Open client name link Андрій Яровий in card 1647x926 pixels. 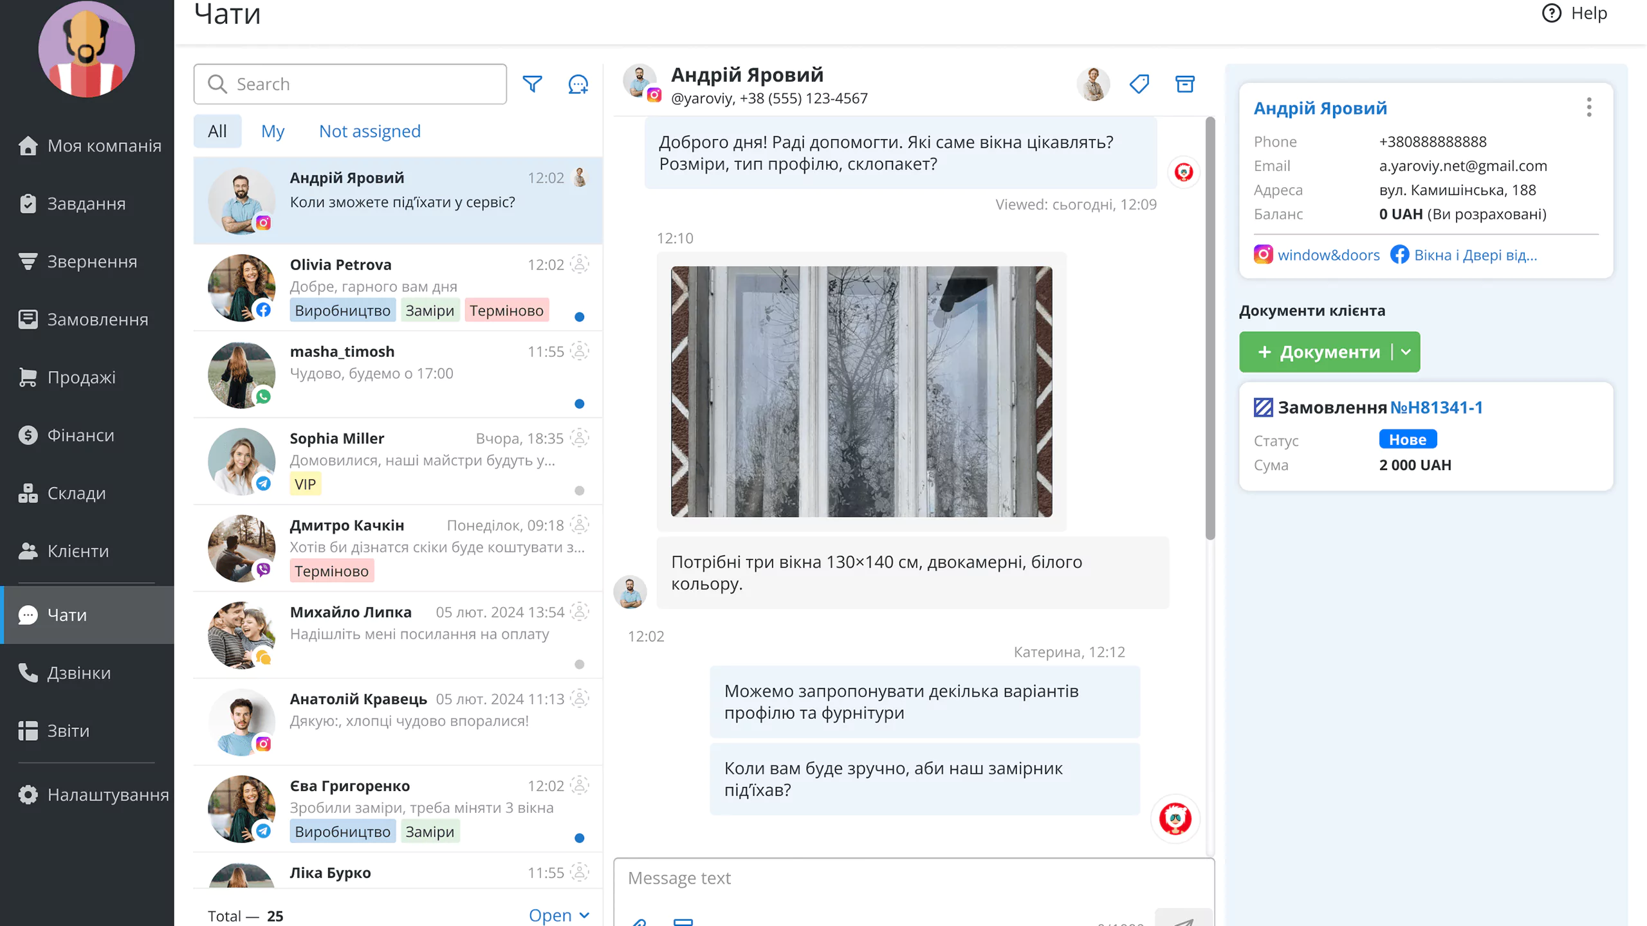pos(1320,107)
